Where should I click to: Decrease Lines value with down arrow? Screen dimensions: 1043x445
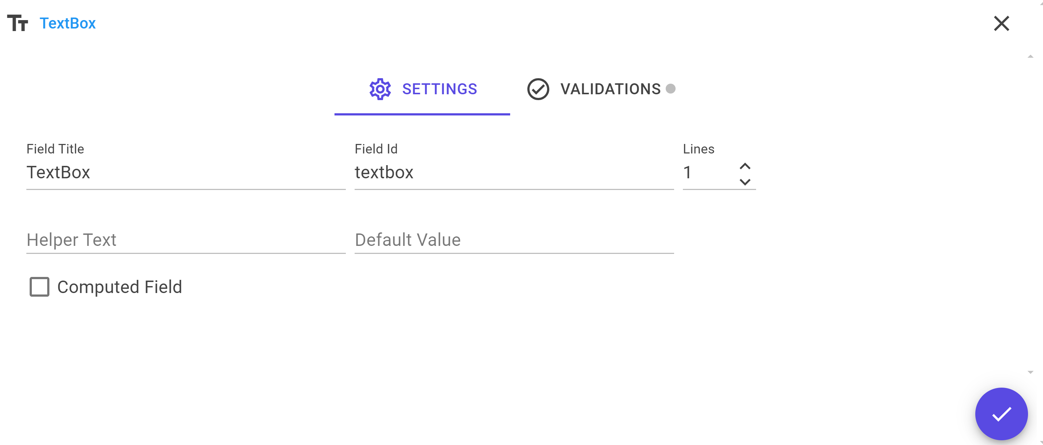[x=745, y=182]
